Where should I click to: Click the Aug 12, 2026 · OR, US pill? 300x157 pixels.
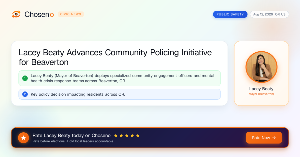pos(269,14)
